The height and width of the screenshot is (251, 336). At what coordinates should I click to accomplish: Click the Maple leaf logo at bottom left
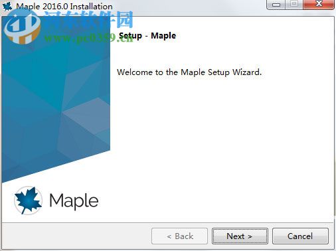28,201
